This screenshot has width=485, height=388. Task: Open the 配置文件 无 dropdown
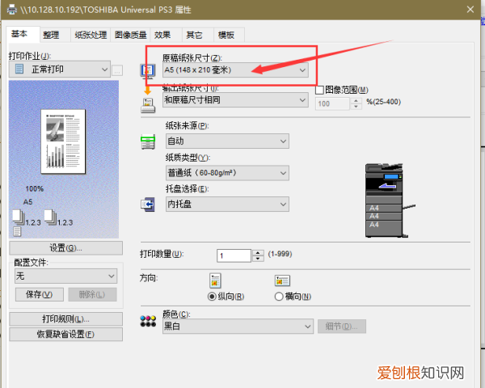(66, 276)
